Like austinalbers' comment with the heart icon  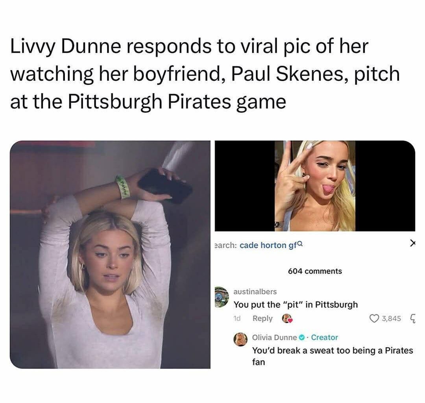(x=374, y=318)
